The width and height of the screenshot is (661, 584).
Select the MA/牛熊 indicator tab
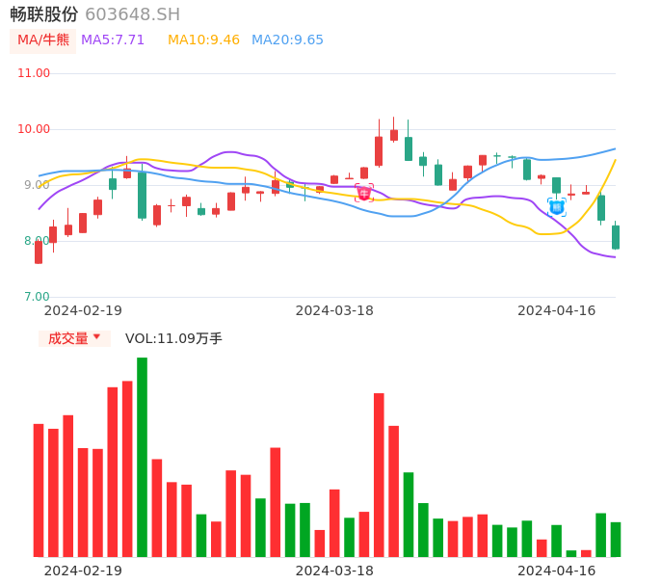pos(43,40)
